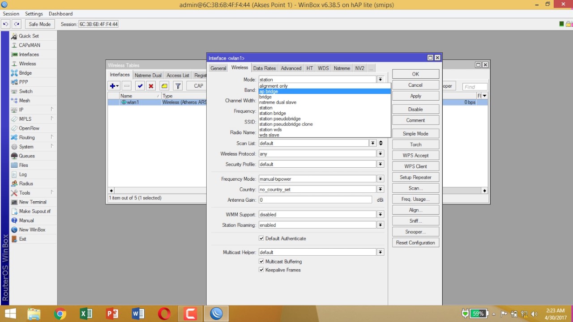This screenshot has width=573, height=322.
Task: Toggle Multicast Buffering checkbox
Action: pos(261,261)
